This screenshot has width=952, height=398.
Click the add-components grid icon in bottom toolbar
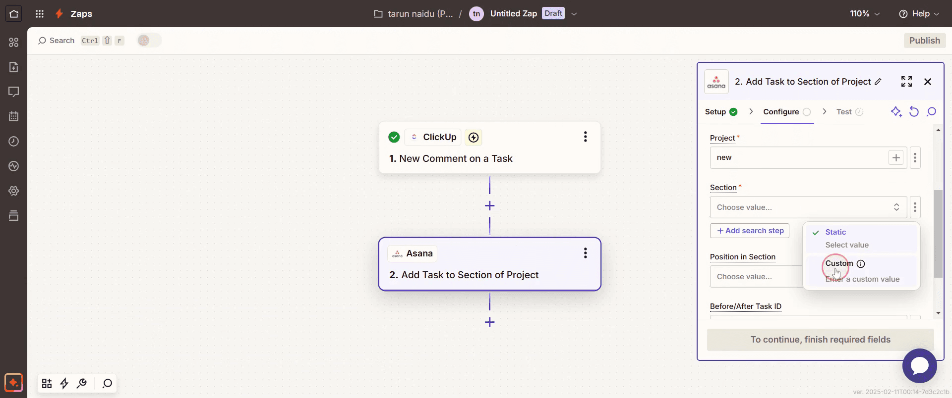pos(47,384)
